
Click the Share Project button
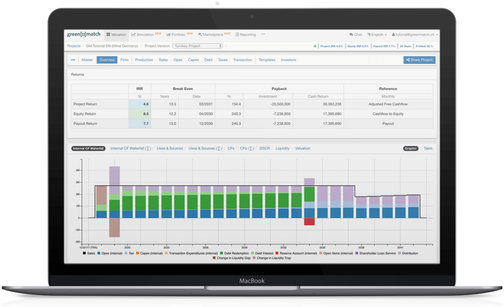click(419, 60)
